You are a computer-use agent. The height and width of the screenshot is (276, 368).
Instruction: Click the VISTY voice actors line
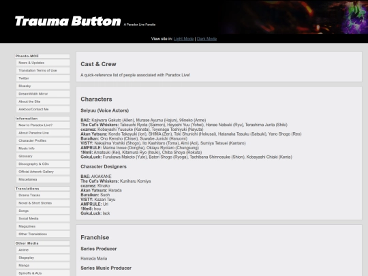[x=163, y=143]
